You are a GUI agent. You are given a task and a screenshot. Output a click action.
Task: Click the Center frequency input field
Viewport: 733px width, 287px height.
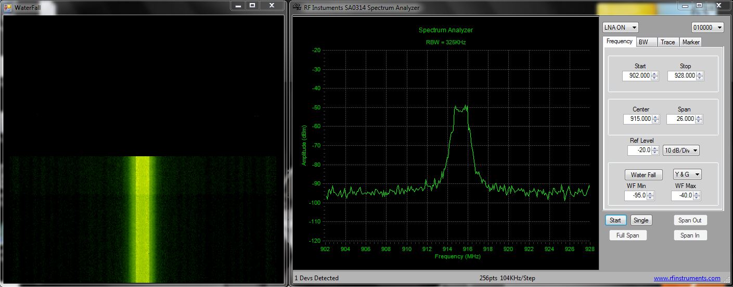click(637, 119)
